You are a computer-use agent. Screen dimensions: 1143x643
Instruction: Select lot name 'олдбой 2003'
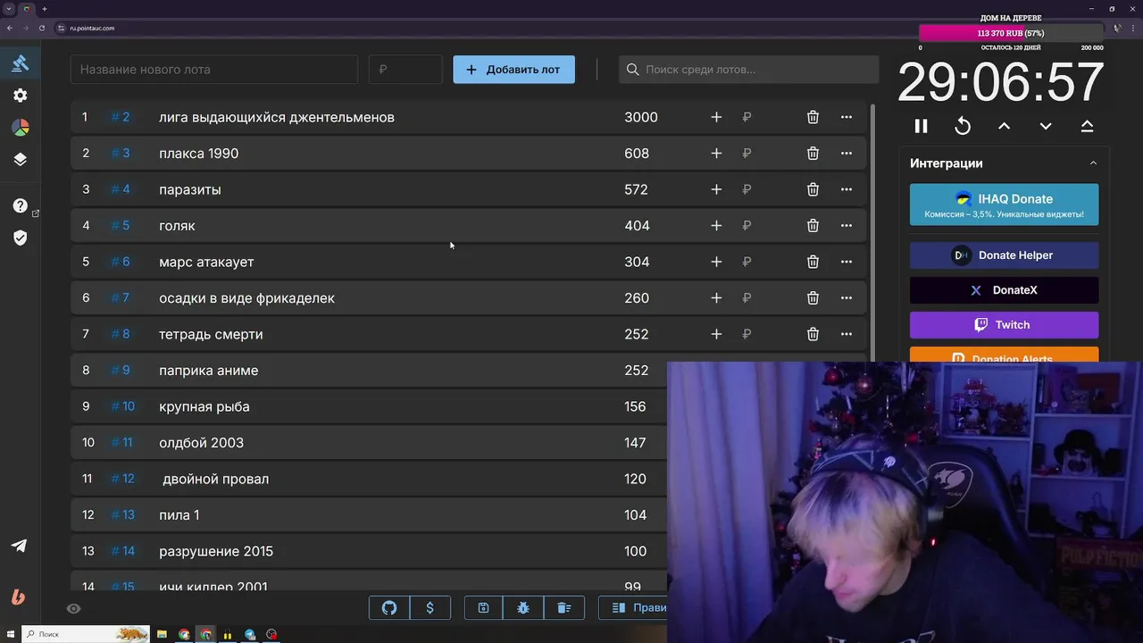point(202,443)
